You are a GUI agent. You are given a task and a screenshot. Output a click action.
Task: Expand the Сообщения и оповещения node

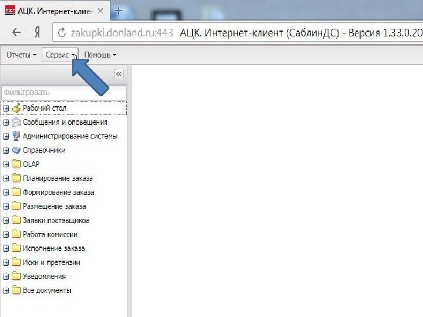(x=6, y=122)
